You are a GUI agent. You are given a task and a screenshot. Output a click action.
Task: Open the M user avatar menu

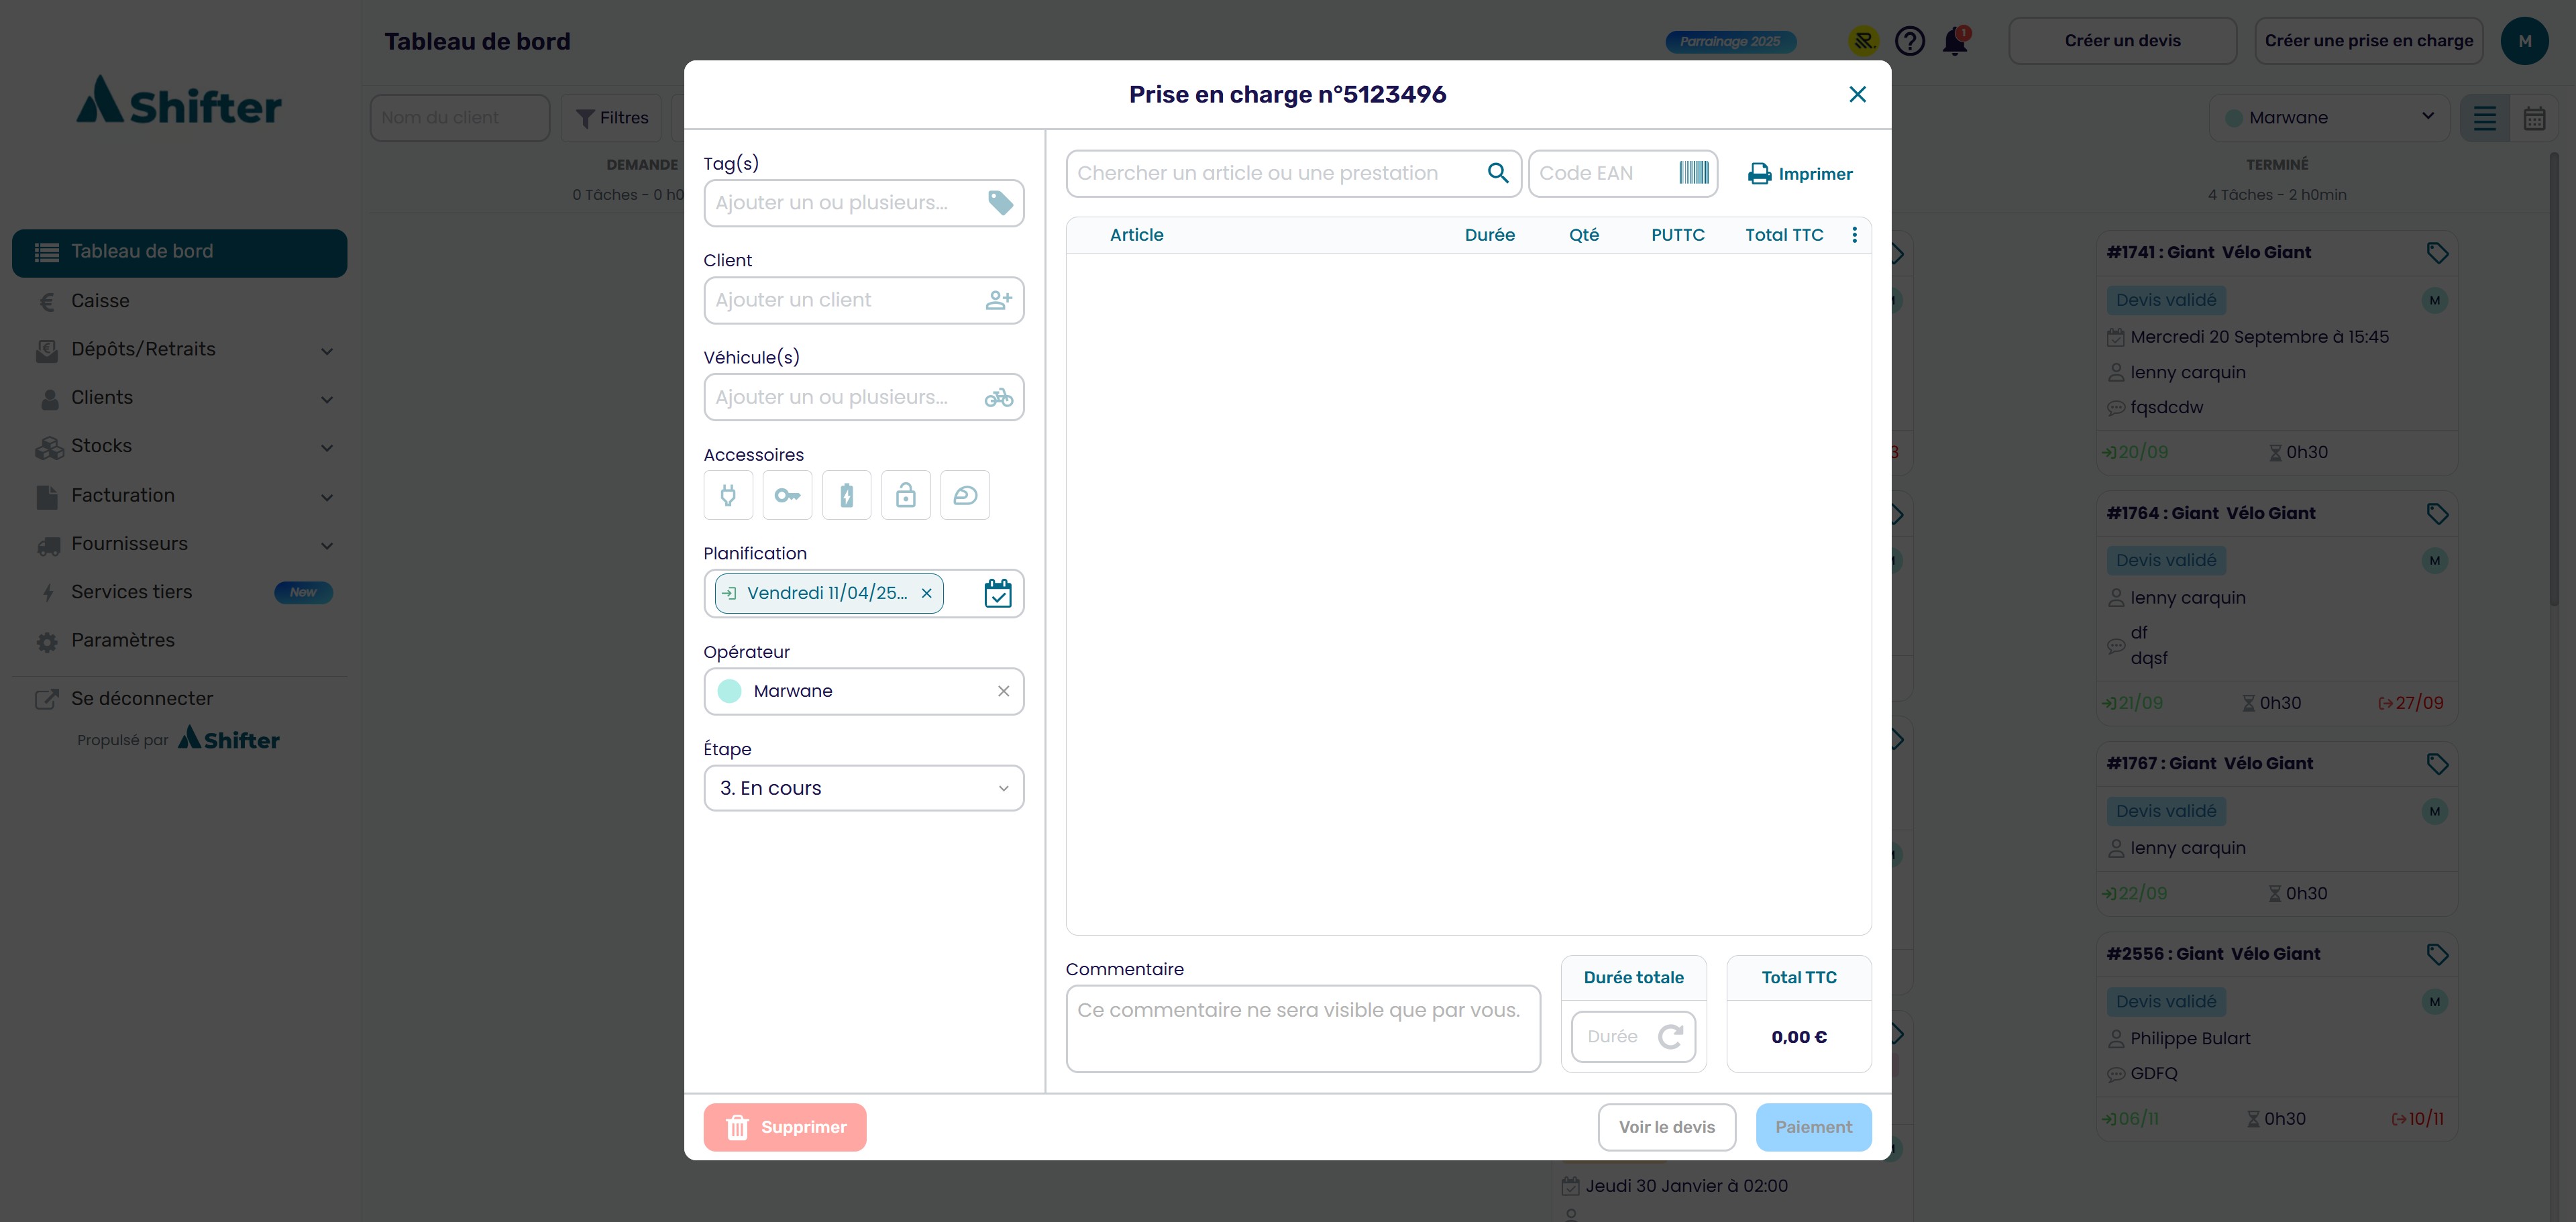coord(2525,41)
